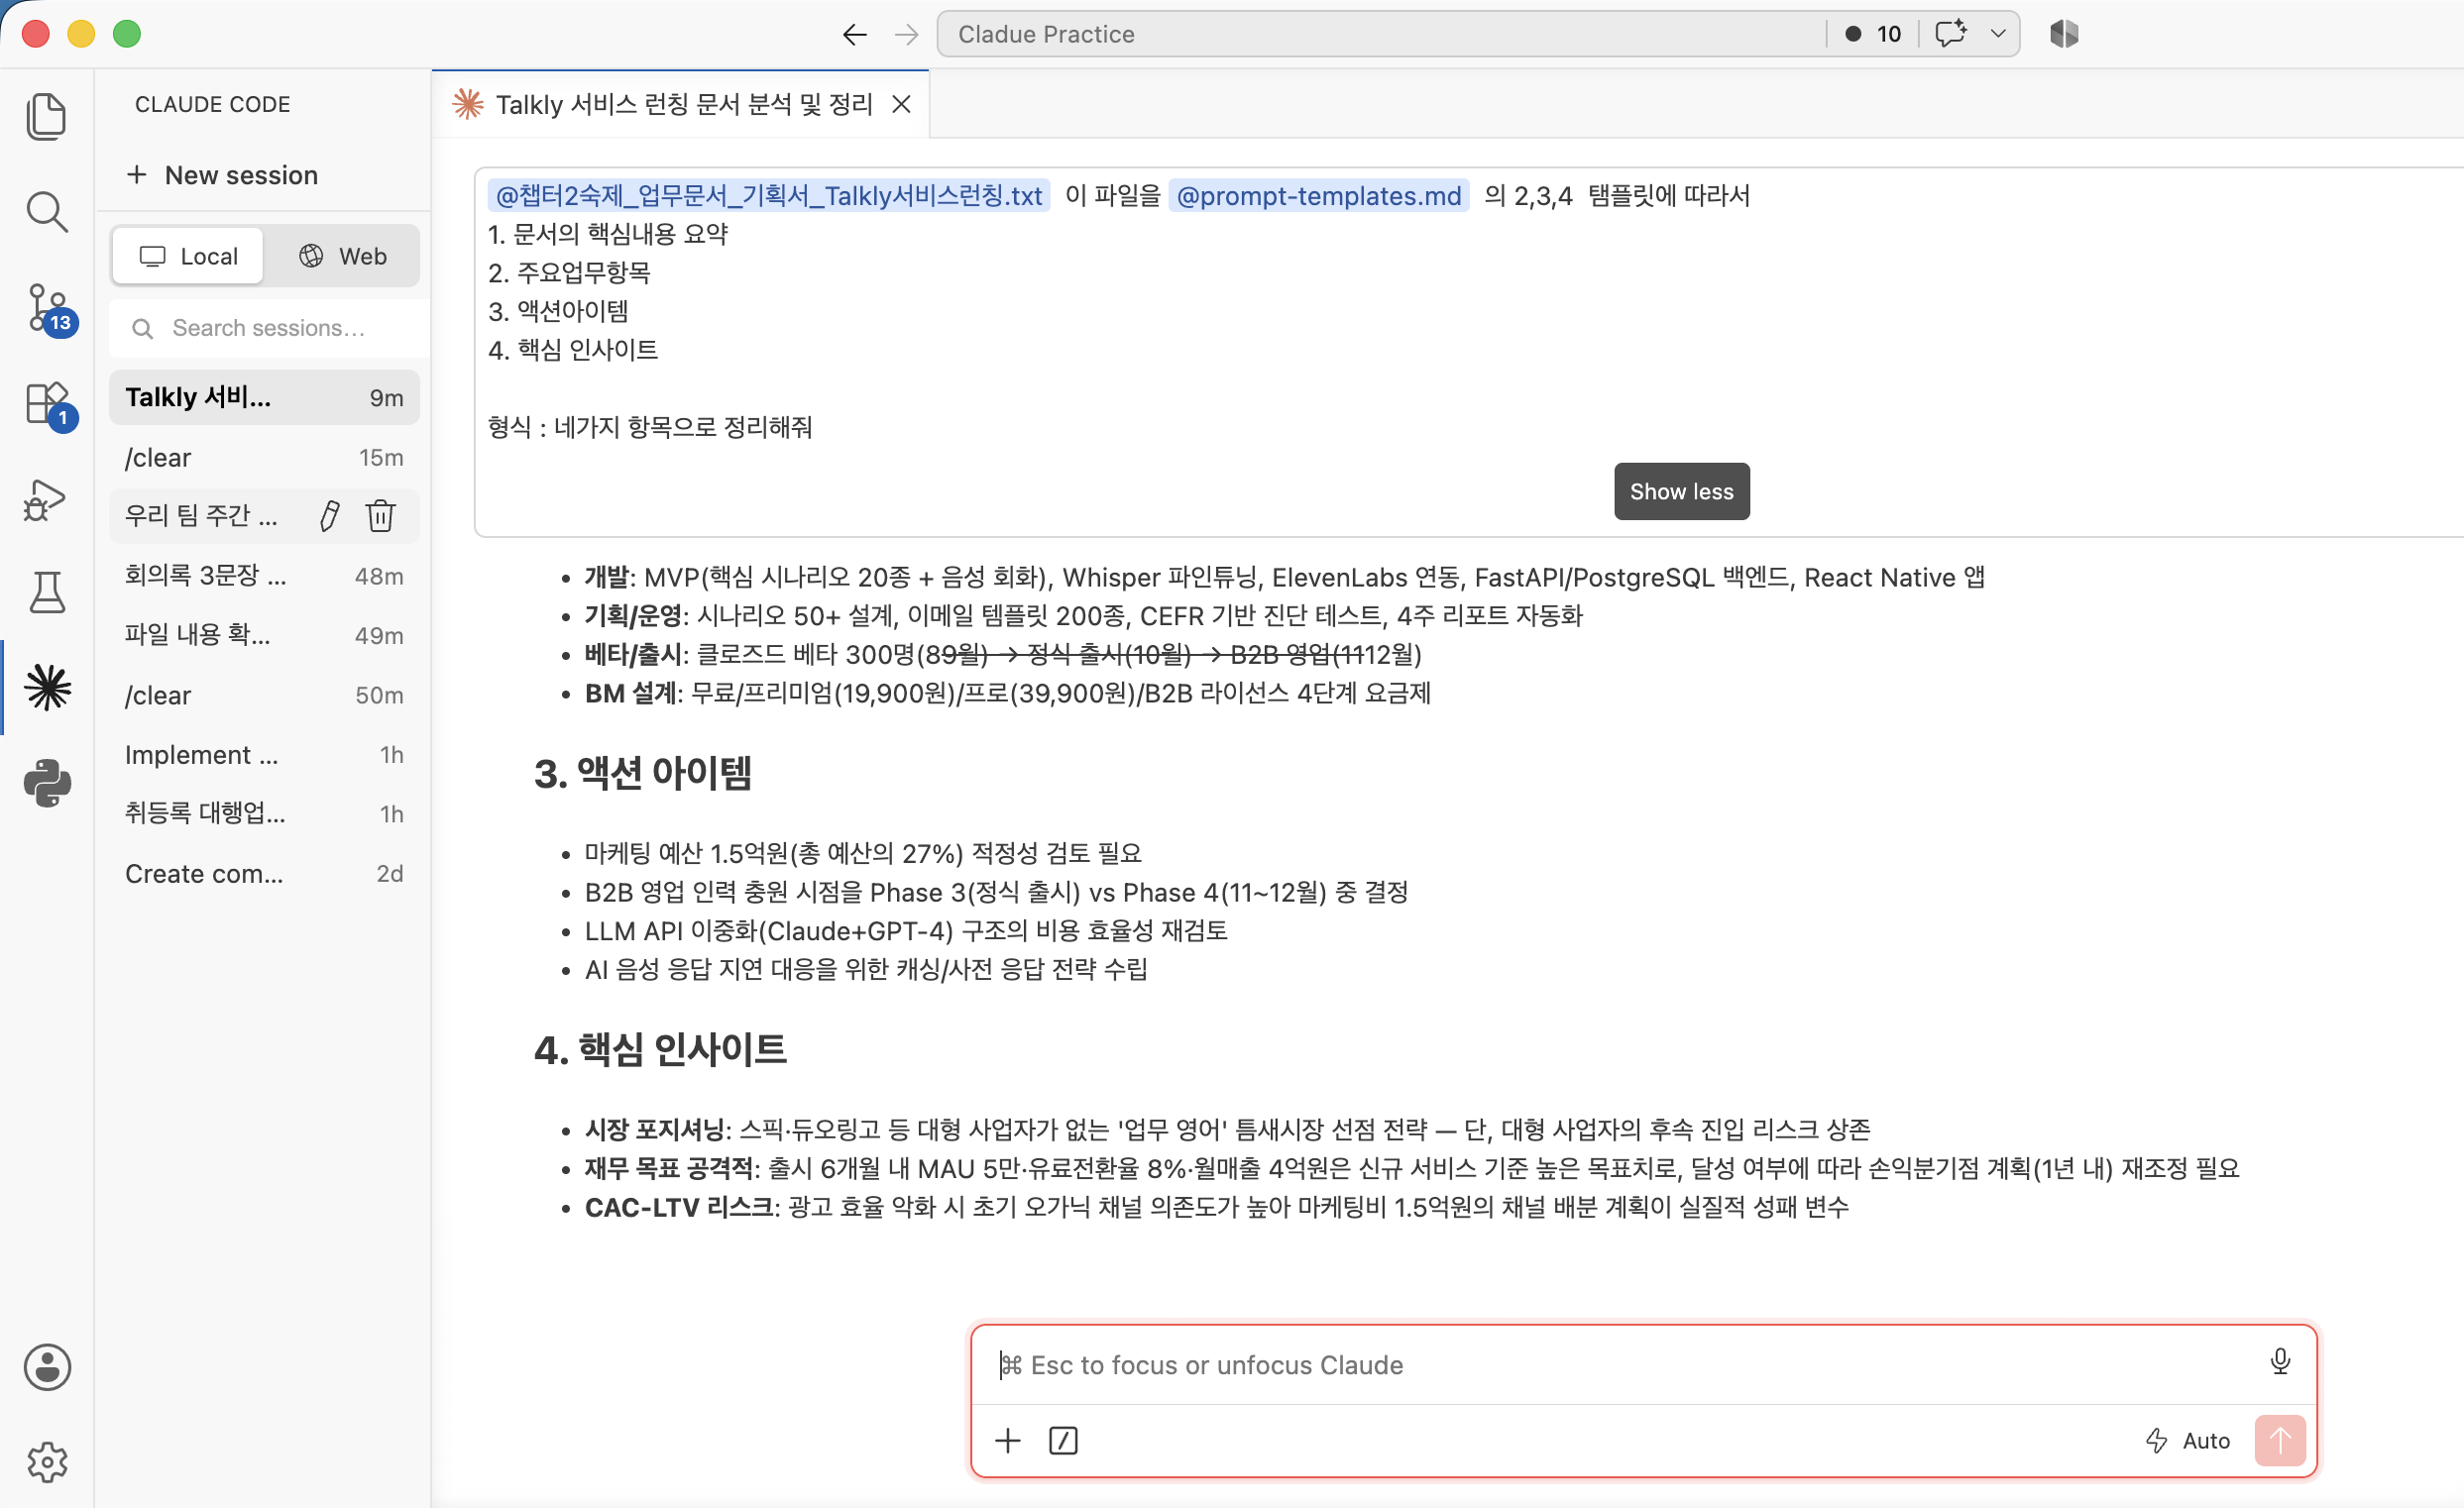Click the microphone voice input icon
Image resolution: width=2464 pixels, height=1508 pixels.
click(x=2279, y=1362)
